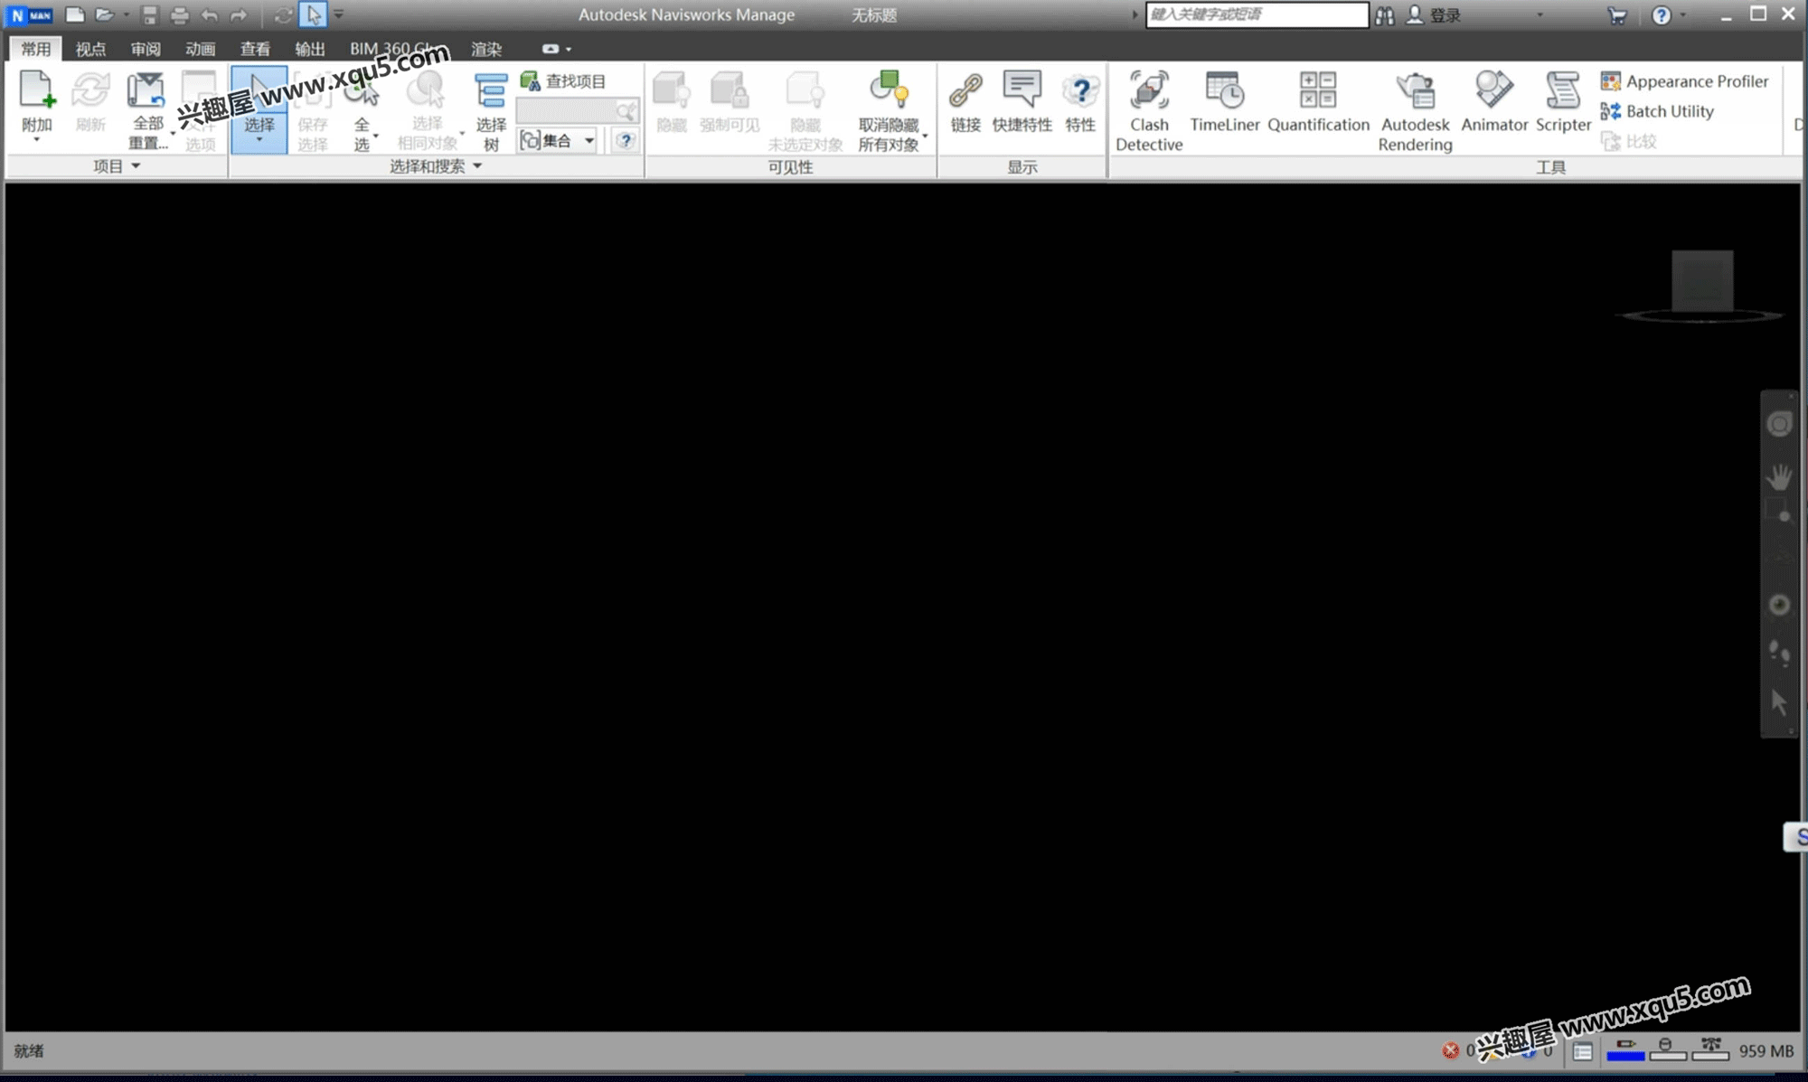Screen dimensions: 1808x1082
Task: Open the customize quick access toolbar dropdown
Action: point(339,14)
